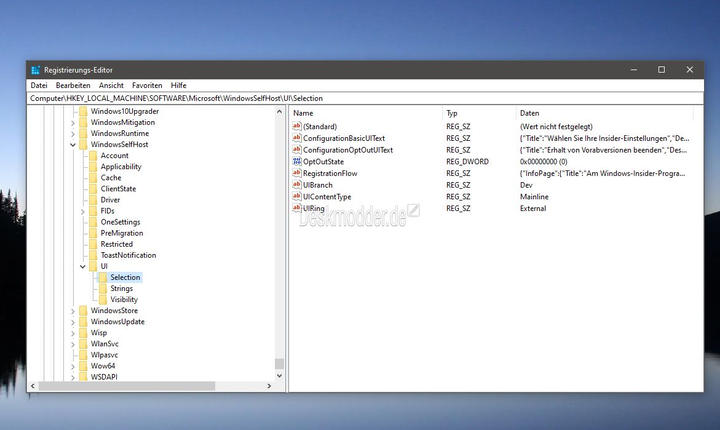Click the string icon of (Standard) value

pyautogui.click(x=296, y=126)
